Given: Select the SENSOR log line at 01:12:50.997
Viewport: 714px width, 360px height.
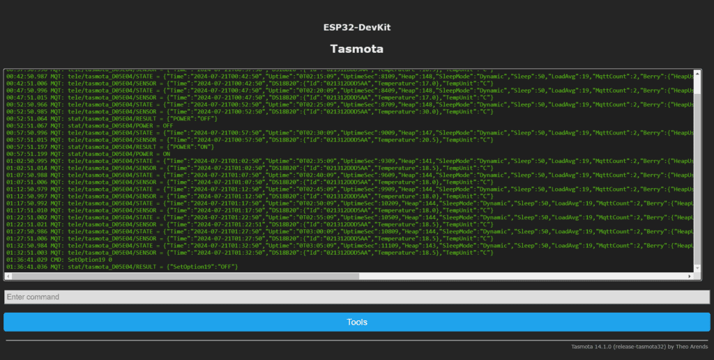Looking at the screenshot, I should [250, 196].
